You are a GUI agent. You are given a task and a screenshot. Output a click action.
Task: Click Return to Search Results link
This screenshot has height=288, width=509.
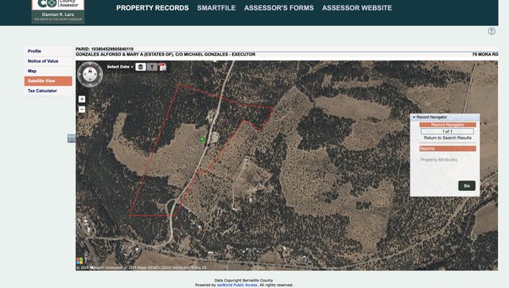point(447,138)
